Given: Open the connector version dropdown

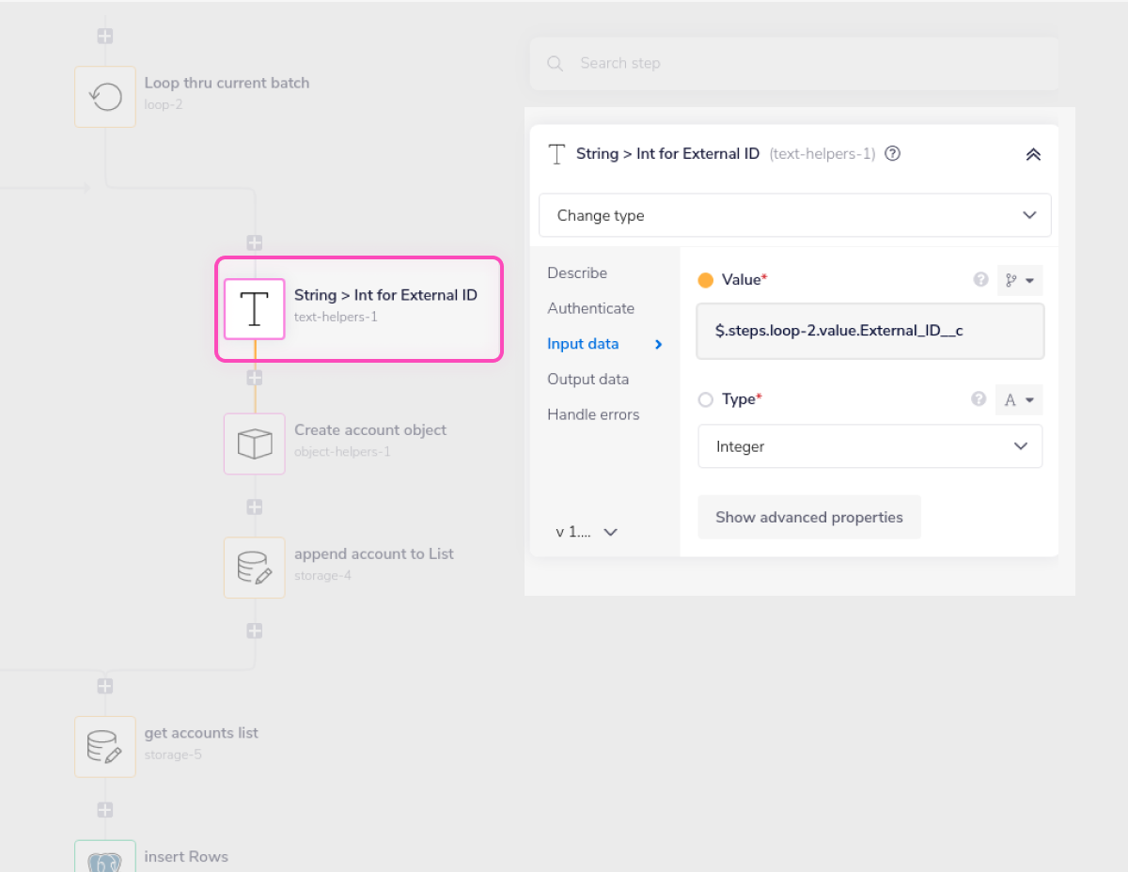Looking at the screenshot, I should (587, 532).
